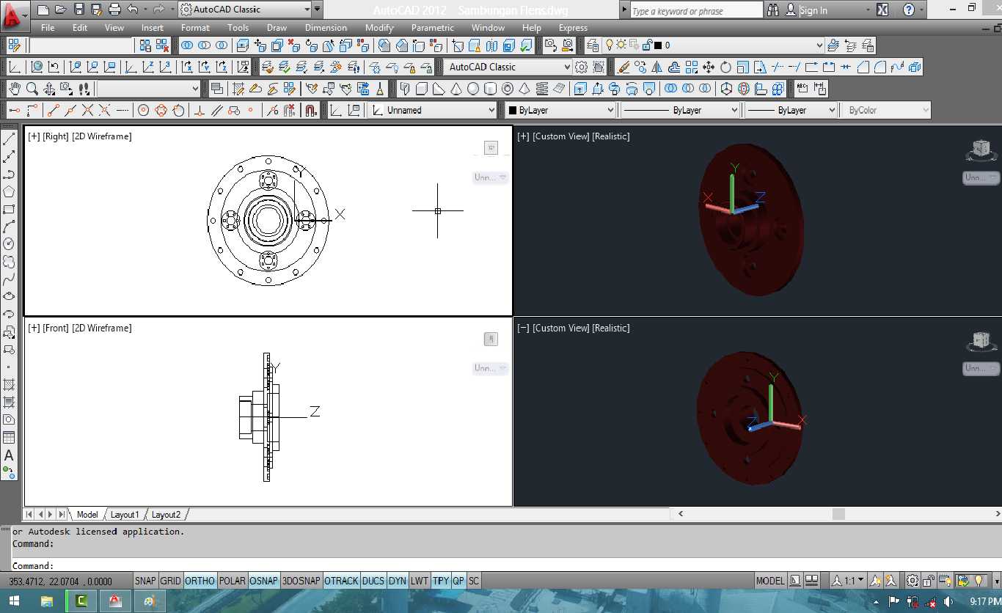Select the Ellipse draw tool
The image size is (1002, 613).
9,297
